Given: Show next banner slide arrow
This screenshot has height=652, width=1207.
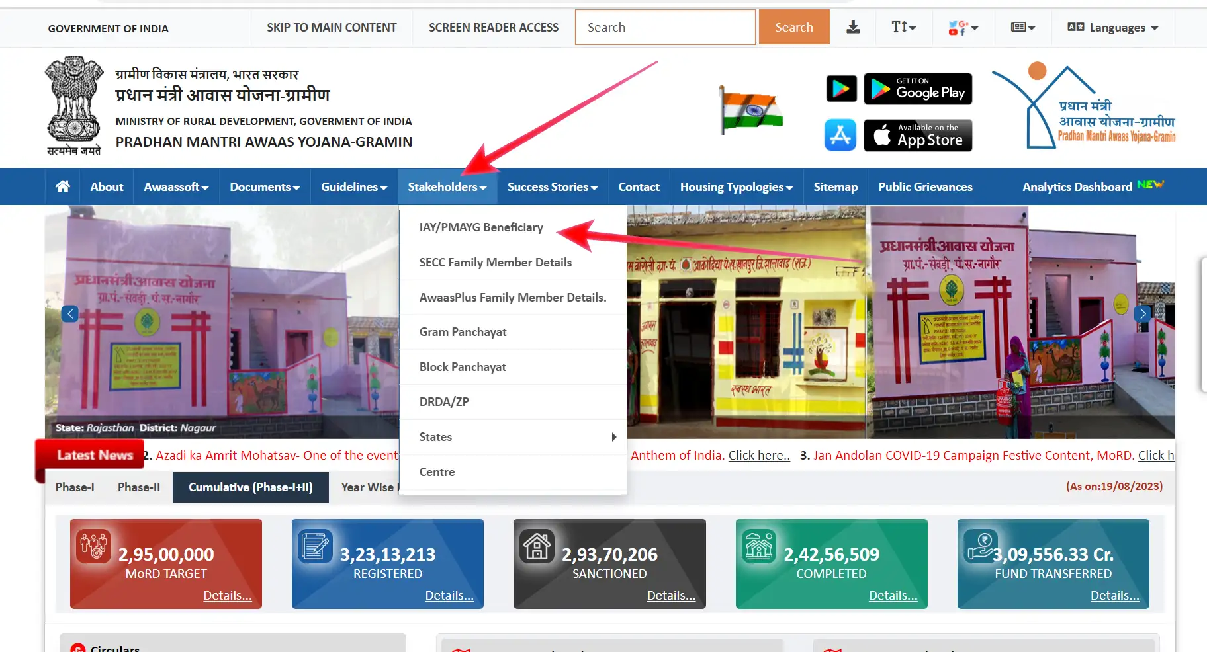Looking at the screenshot, I should click(1142, 313).
